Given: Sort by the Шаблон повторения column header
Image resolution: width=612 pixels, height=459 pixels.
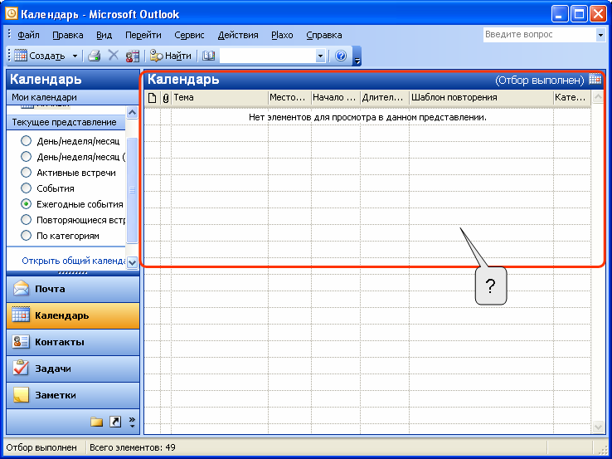Looking at the screenshot, I should point(481,98).
